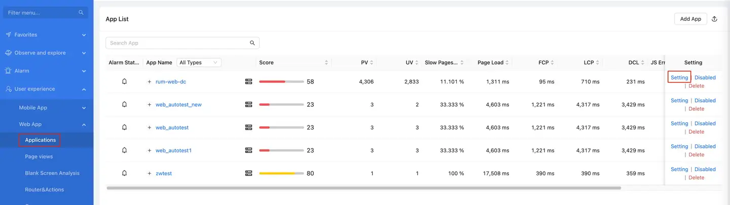Open Page views in the sidebar
This screenshot has height=205, width=730.
[39, 156]
